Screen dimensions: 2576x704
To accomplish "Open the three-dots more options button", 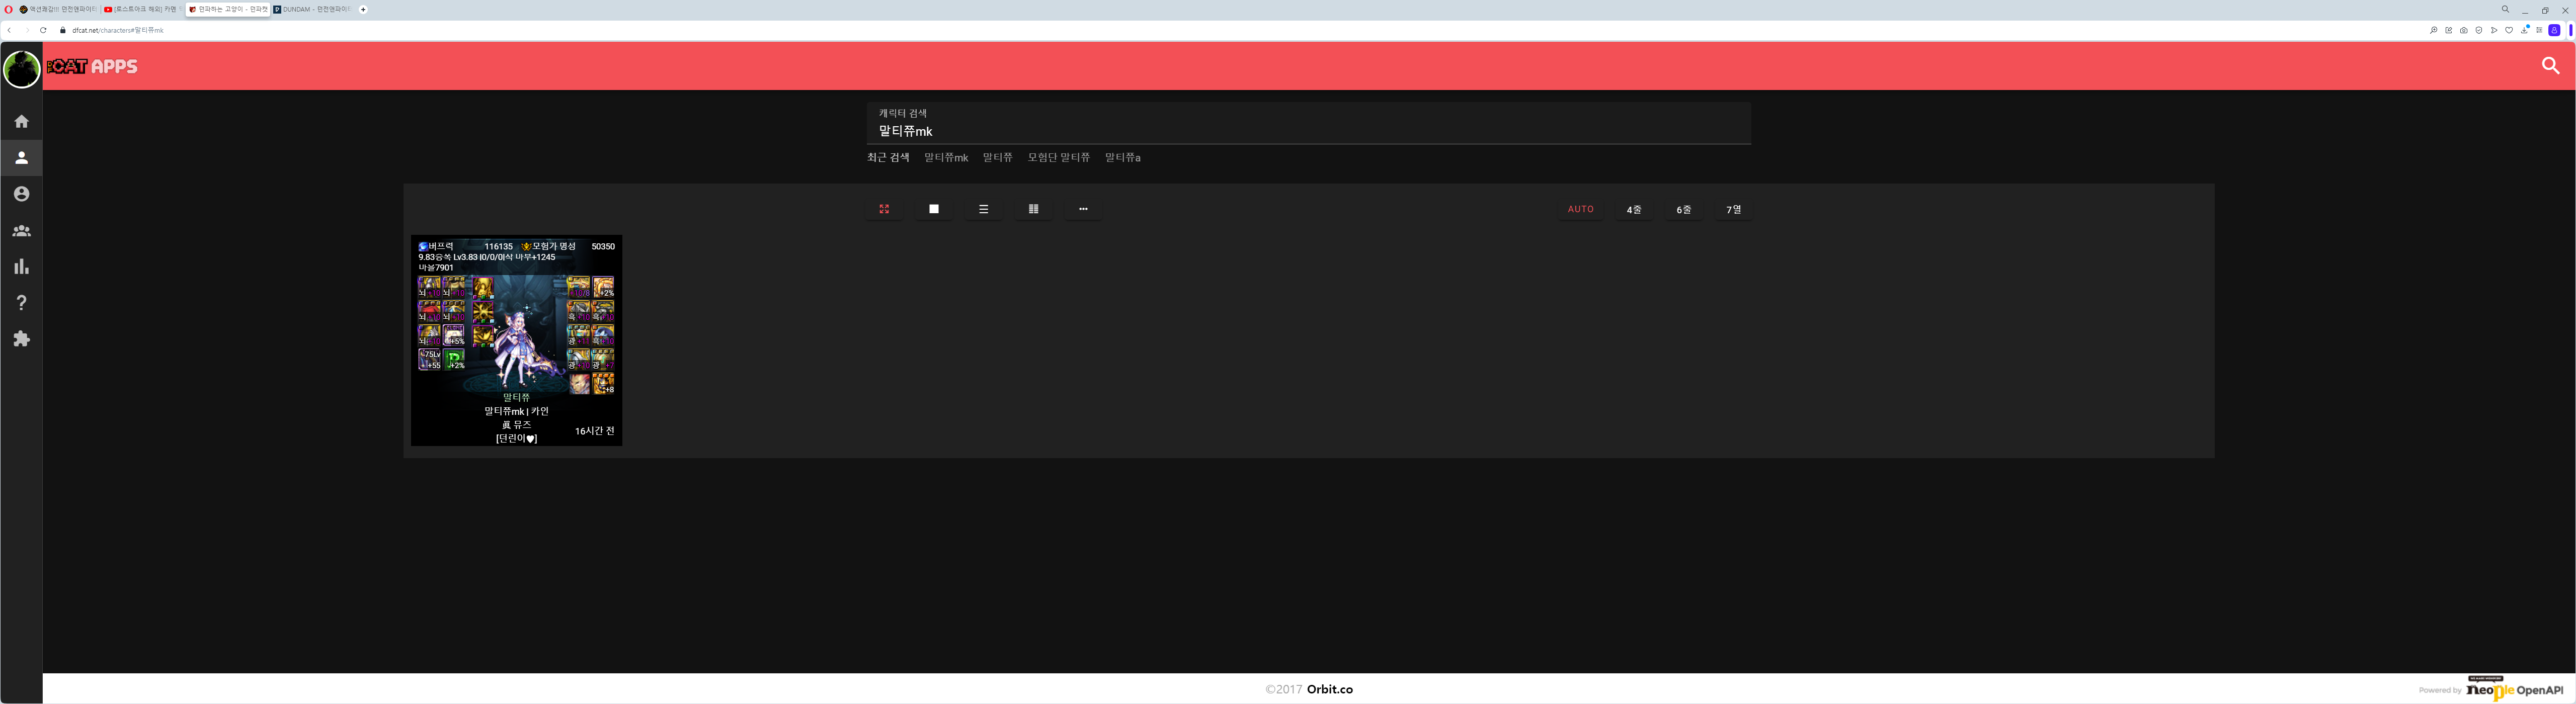I will (1083, 209).
